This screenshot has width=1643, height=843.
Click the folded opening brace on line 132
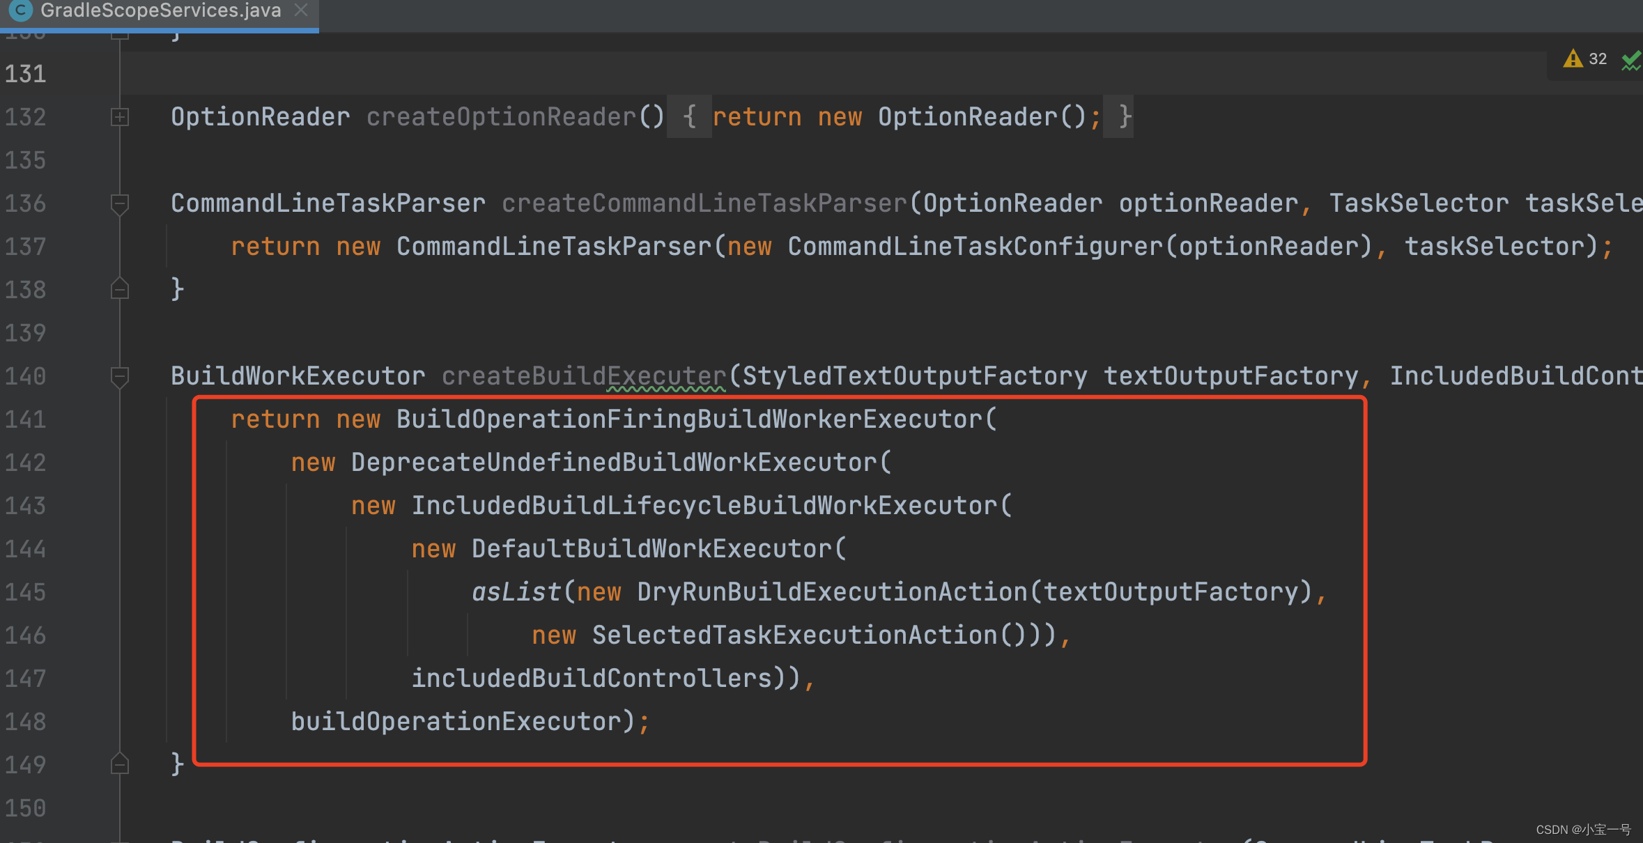(x=689, y=117)
